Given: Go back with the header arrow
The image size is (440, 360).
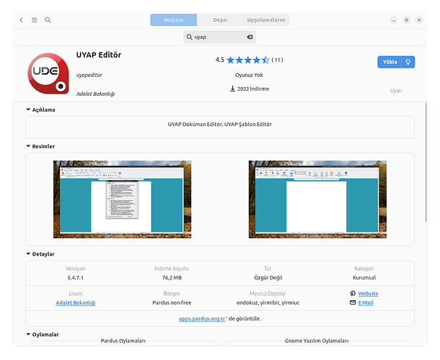Looking at the screenshot, I should (x=21, y=20).
